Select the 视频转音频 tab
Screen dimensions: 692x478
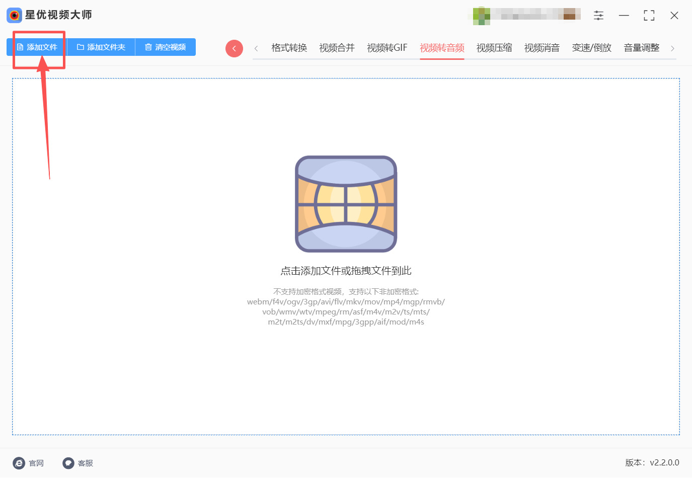[442, 48]
